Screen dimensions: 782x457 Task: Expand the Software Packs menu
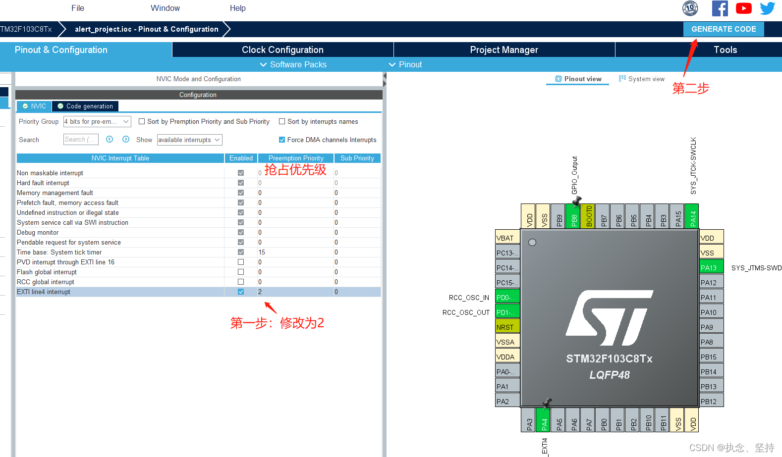(x=293, y=64)
